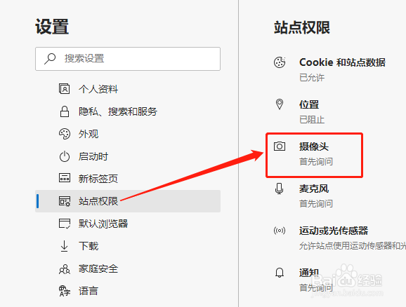This screenshot has width=406, height=307.
Task: Open 启动时 startup settings
Action: (93, 156)
